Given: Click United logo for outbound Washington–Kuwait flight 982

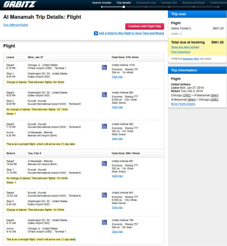Looking at the screenshot, I should [x=104, y=95].
